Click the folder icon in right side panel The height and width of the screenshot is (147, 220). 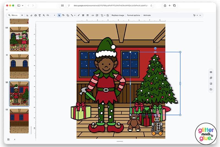(211, 89)
